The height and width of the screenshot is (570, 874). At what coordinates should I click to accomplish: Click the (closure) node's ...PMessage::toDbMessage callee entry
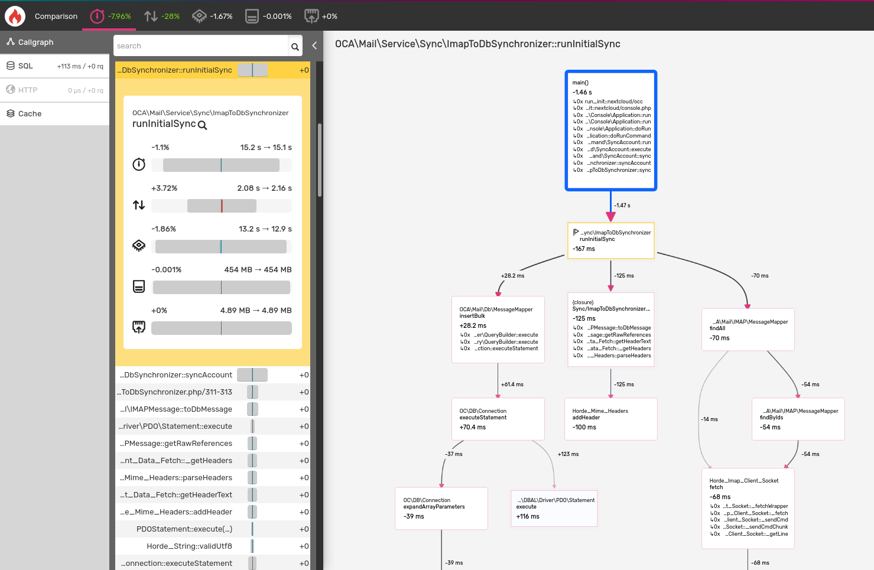[612, 328]
